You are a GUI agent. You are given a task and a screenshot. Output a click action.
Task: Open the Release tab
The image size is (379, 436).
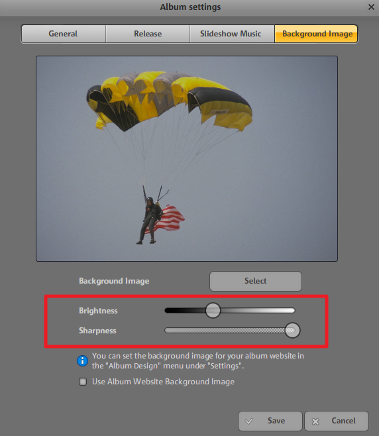point(148,34)
